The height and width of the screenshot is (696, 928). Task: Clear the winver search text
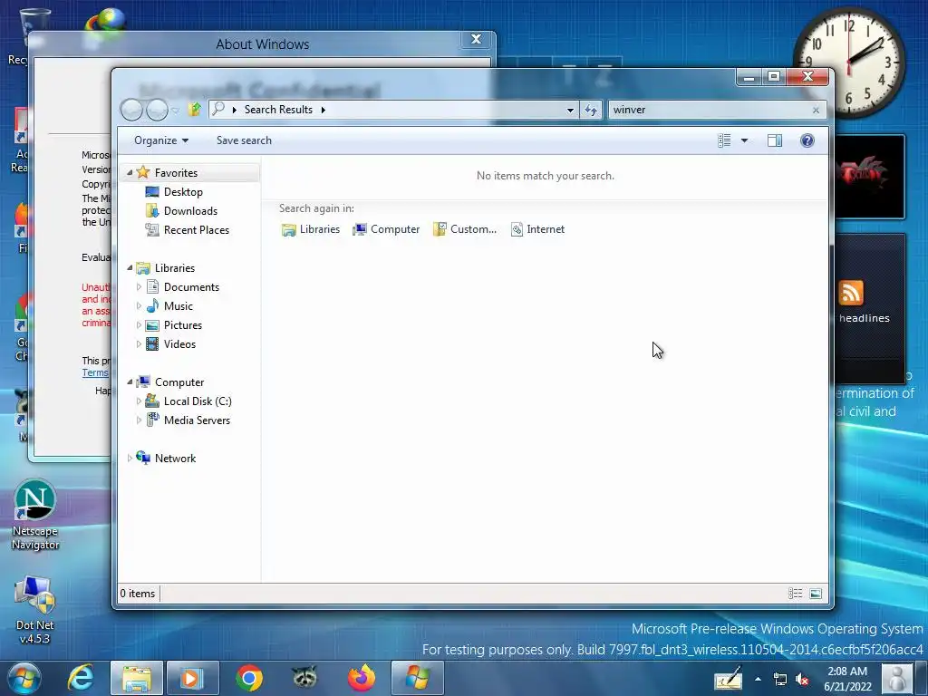coord(817,110)
